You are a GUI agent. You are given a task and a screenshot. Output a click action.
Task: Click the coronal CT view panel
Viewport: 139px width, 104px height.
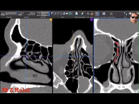click(116, 56)
